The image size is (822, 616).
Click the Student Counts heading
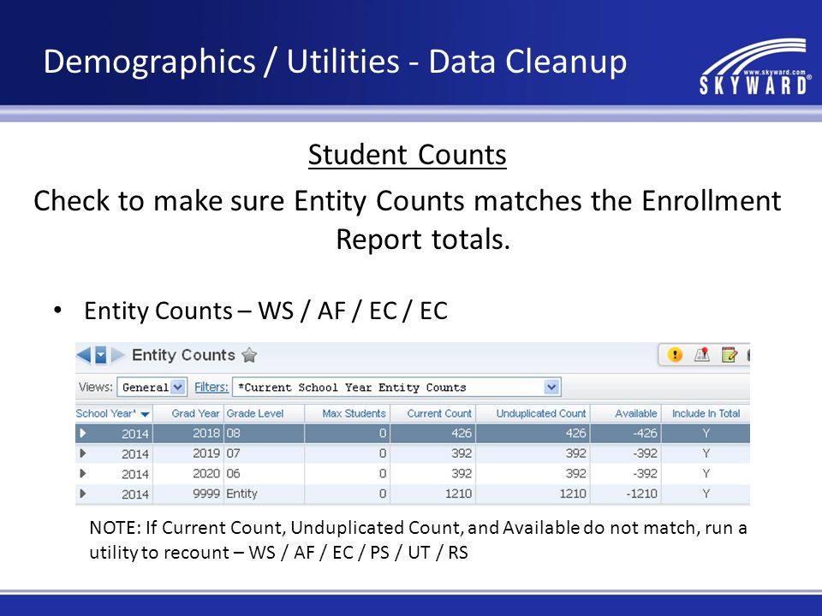pos(408,155)
